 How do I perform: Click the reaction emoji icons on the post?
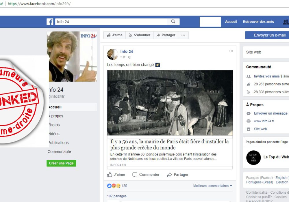point(114,186)
